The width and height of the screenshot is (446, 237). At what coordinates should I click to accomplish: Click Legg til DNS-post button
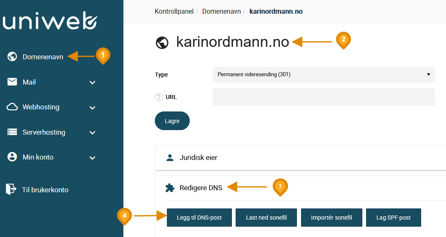click(x=199, y=218)
